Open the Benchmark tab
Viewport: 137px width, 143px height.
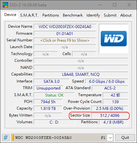click(73, 15)
